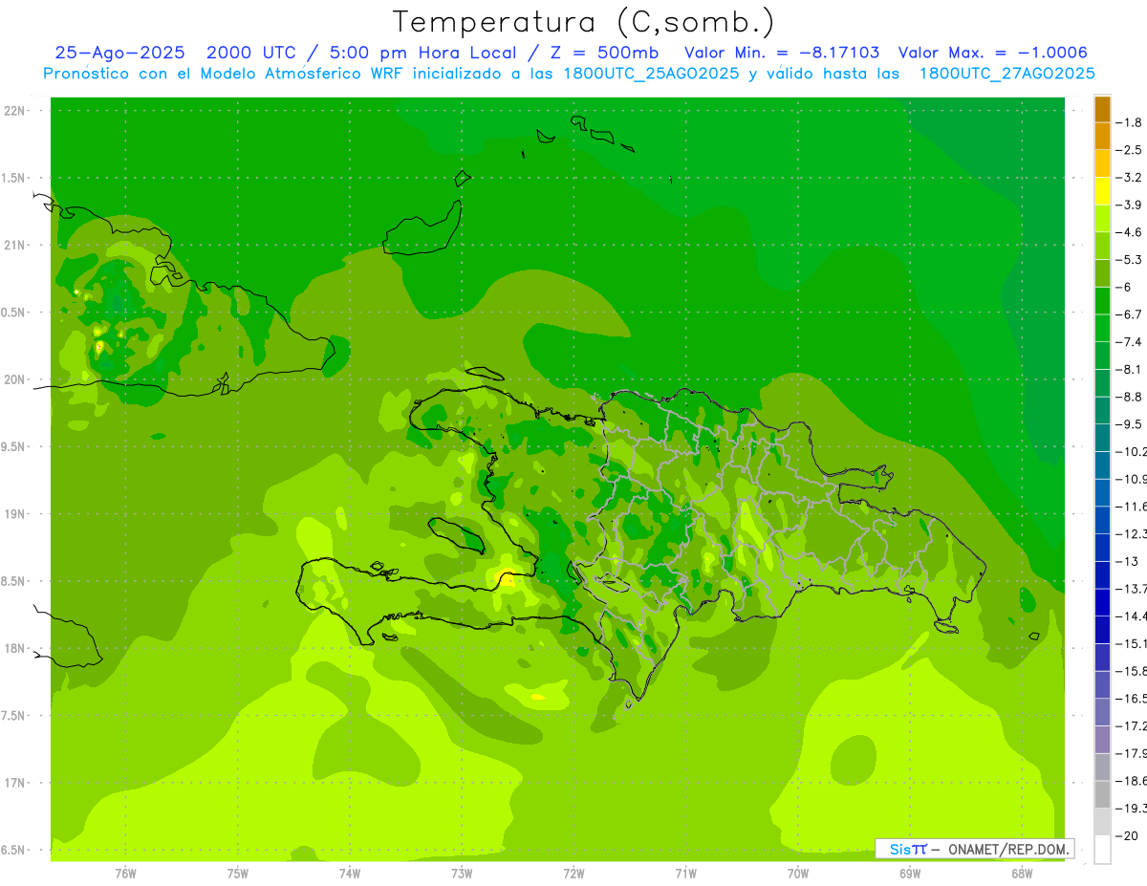
Task: Click the -9.5 colorbar value
Action: [x=1130, y=424]
